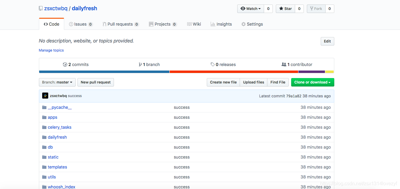Open the Wiki tab

point(194,24)
